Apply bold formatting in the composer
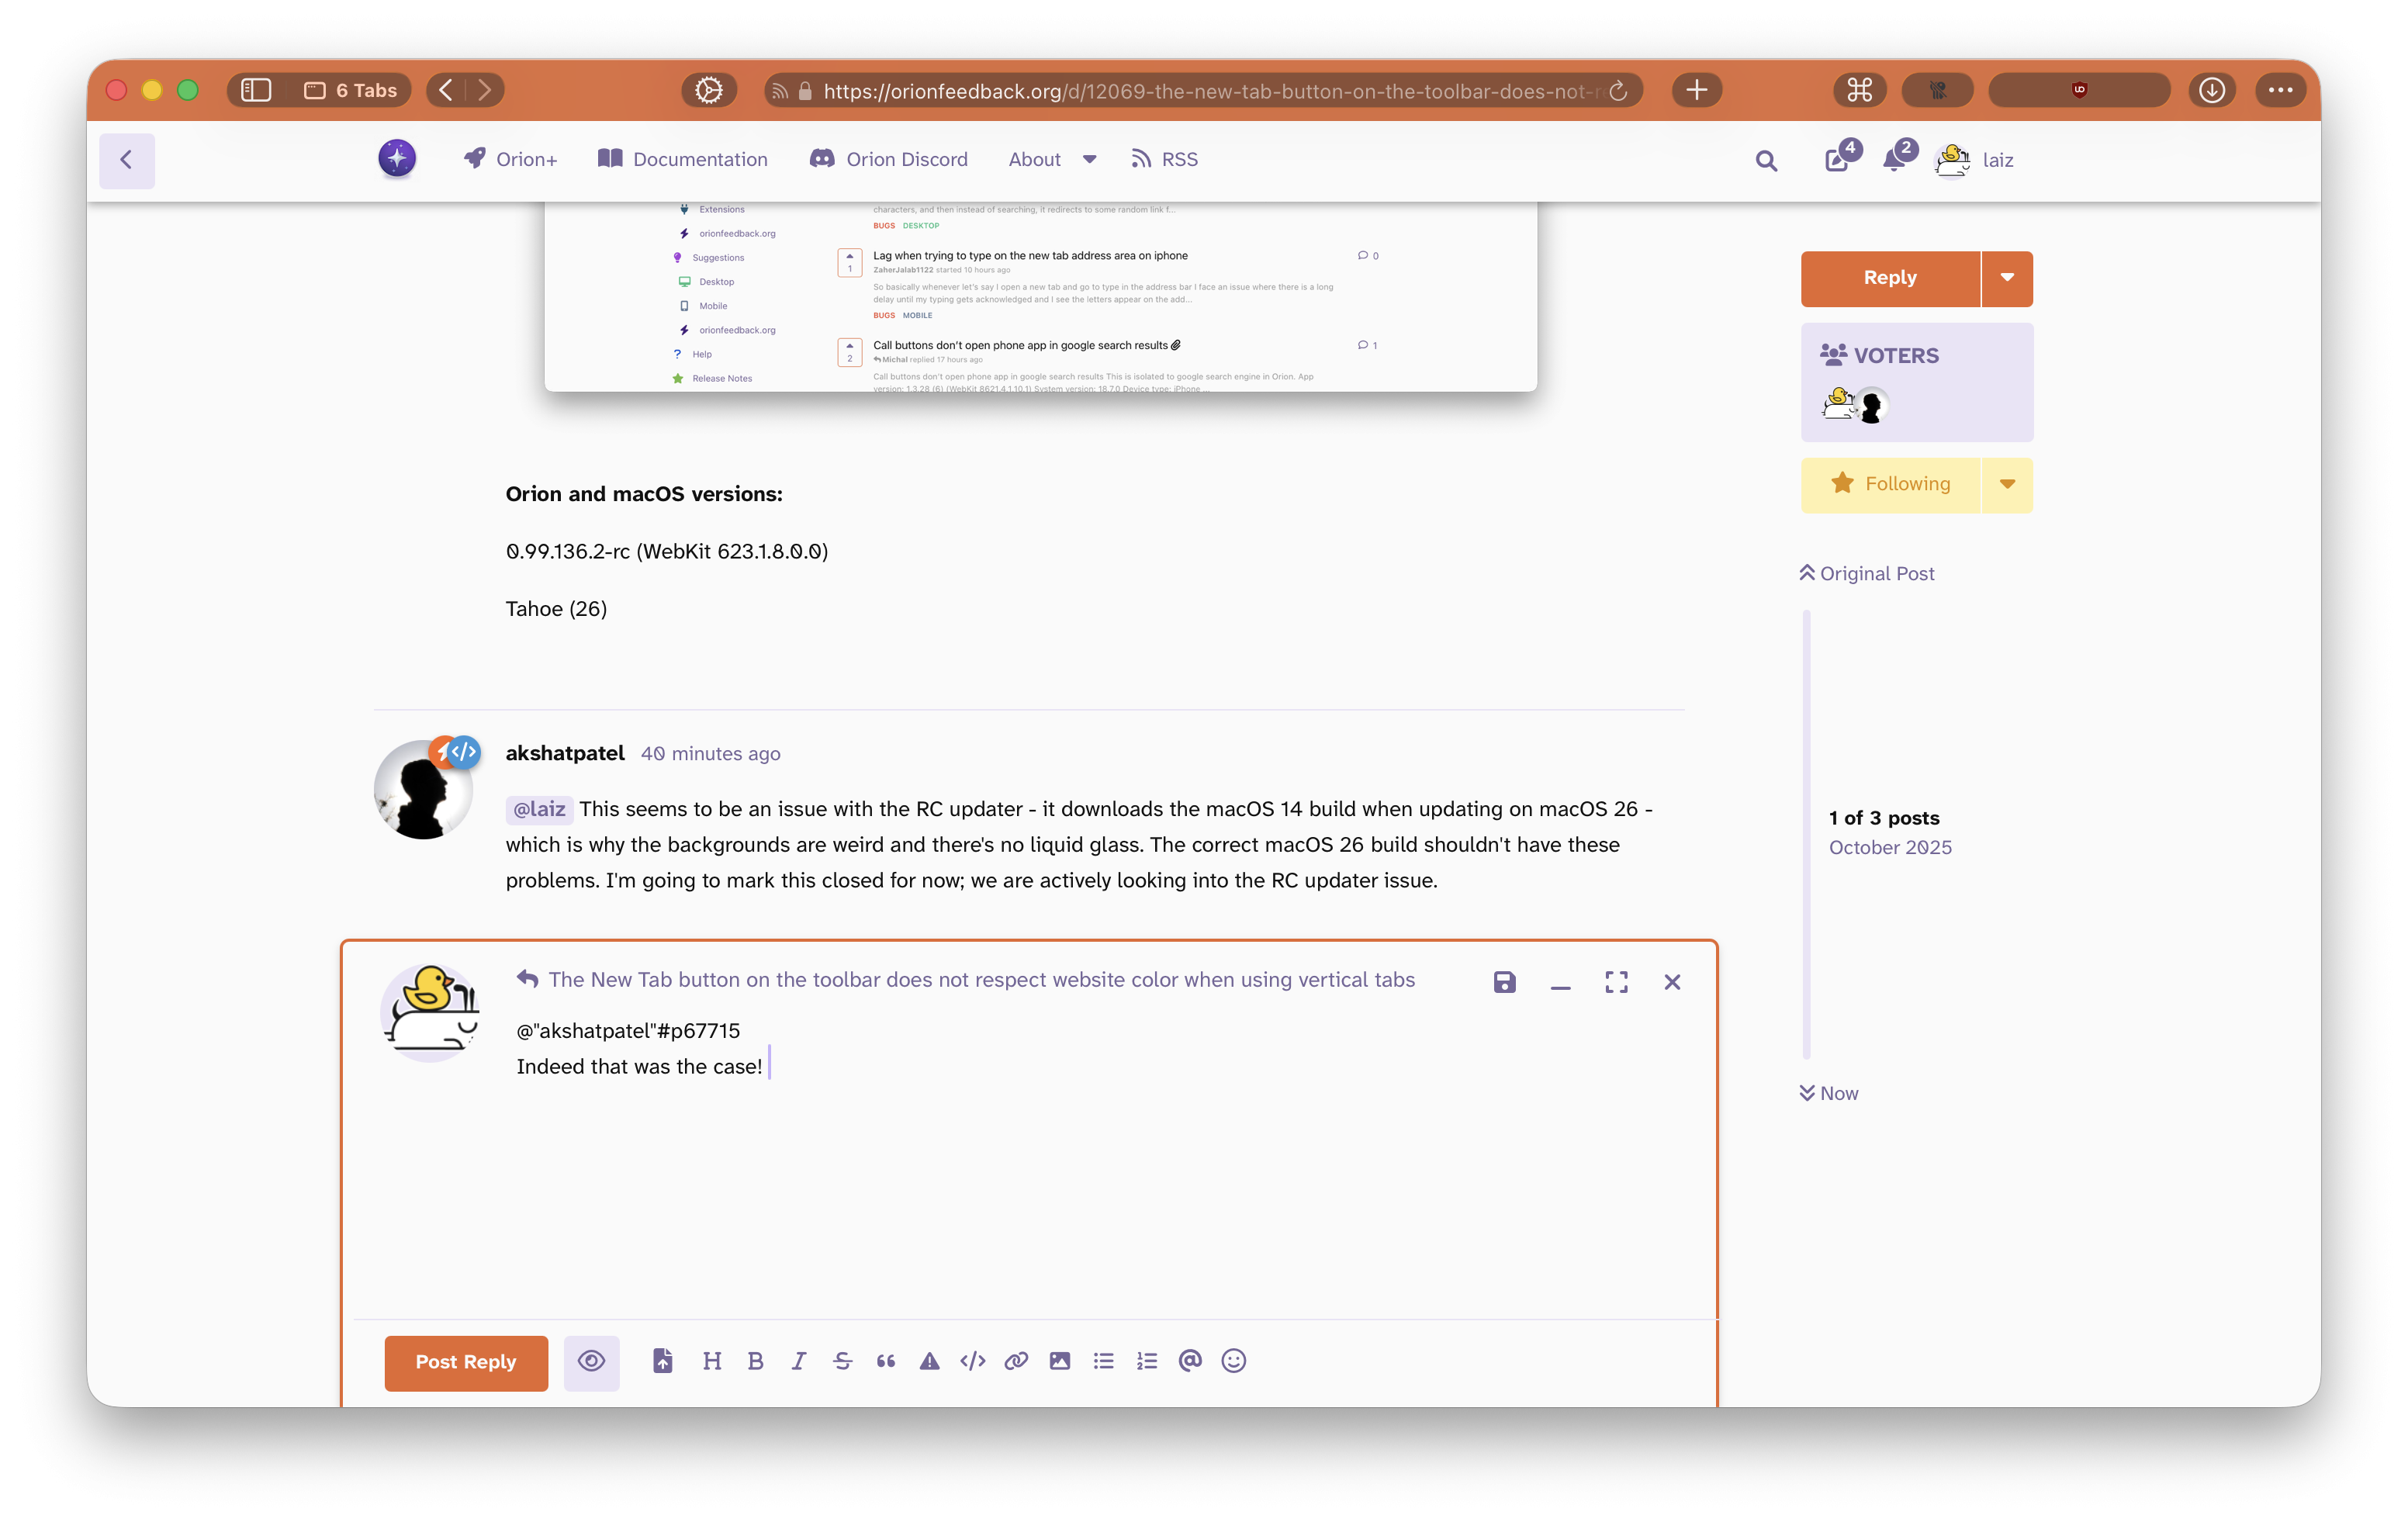2408x1522 pixels. (x=755, y=1361)
